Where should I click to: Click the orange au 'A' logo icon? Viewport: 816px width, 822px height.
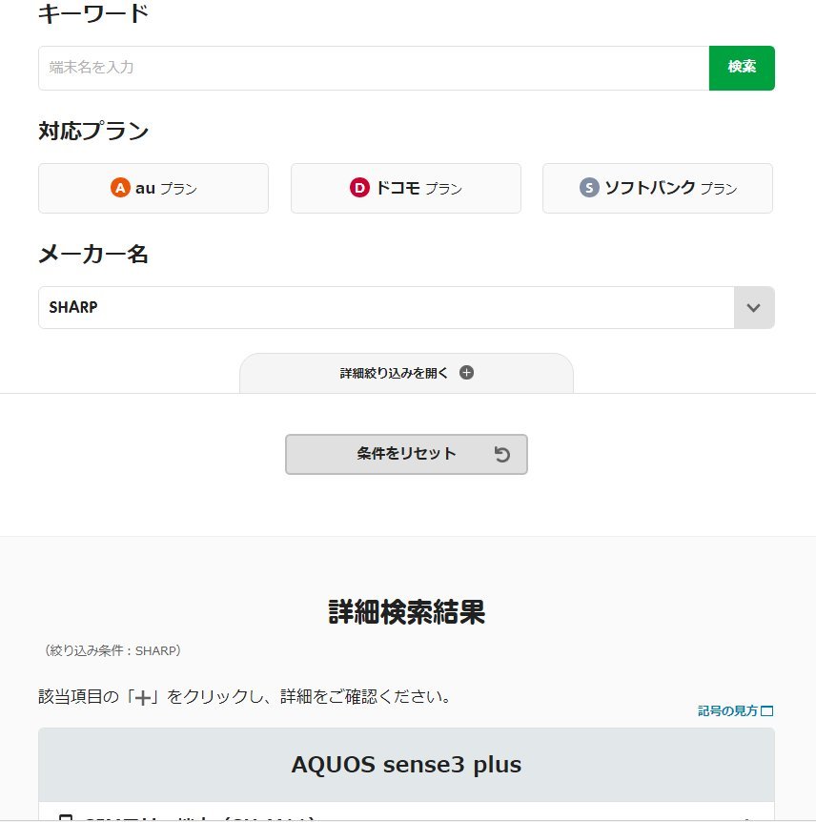[120, 188]
